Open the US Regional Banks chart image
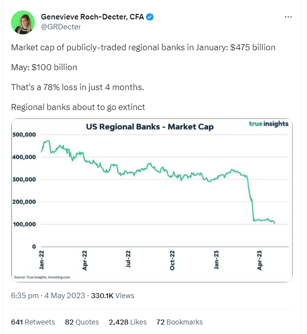Viewport: 307px width, 334px height. pos(152,200)
